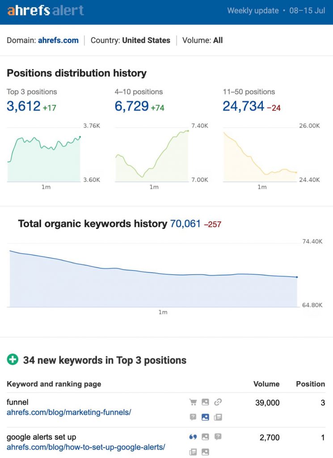Click the -24 change next to 24,734

point(274,108)
